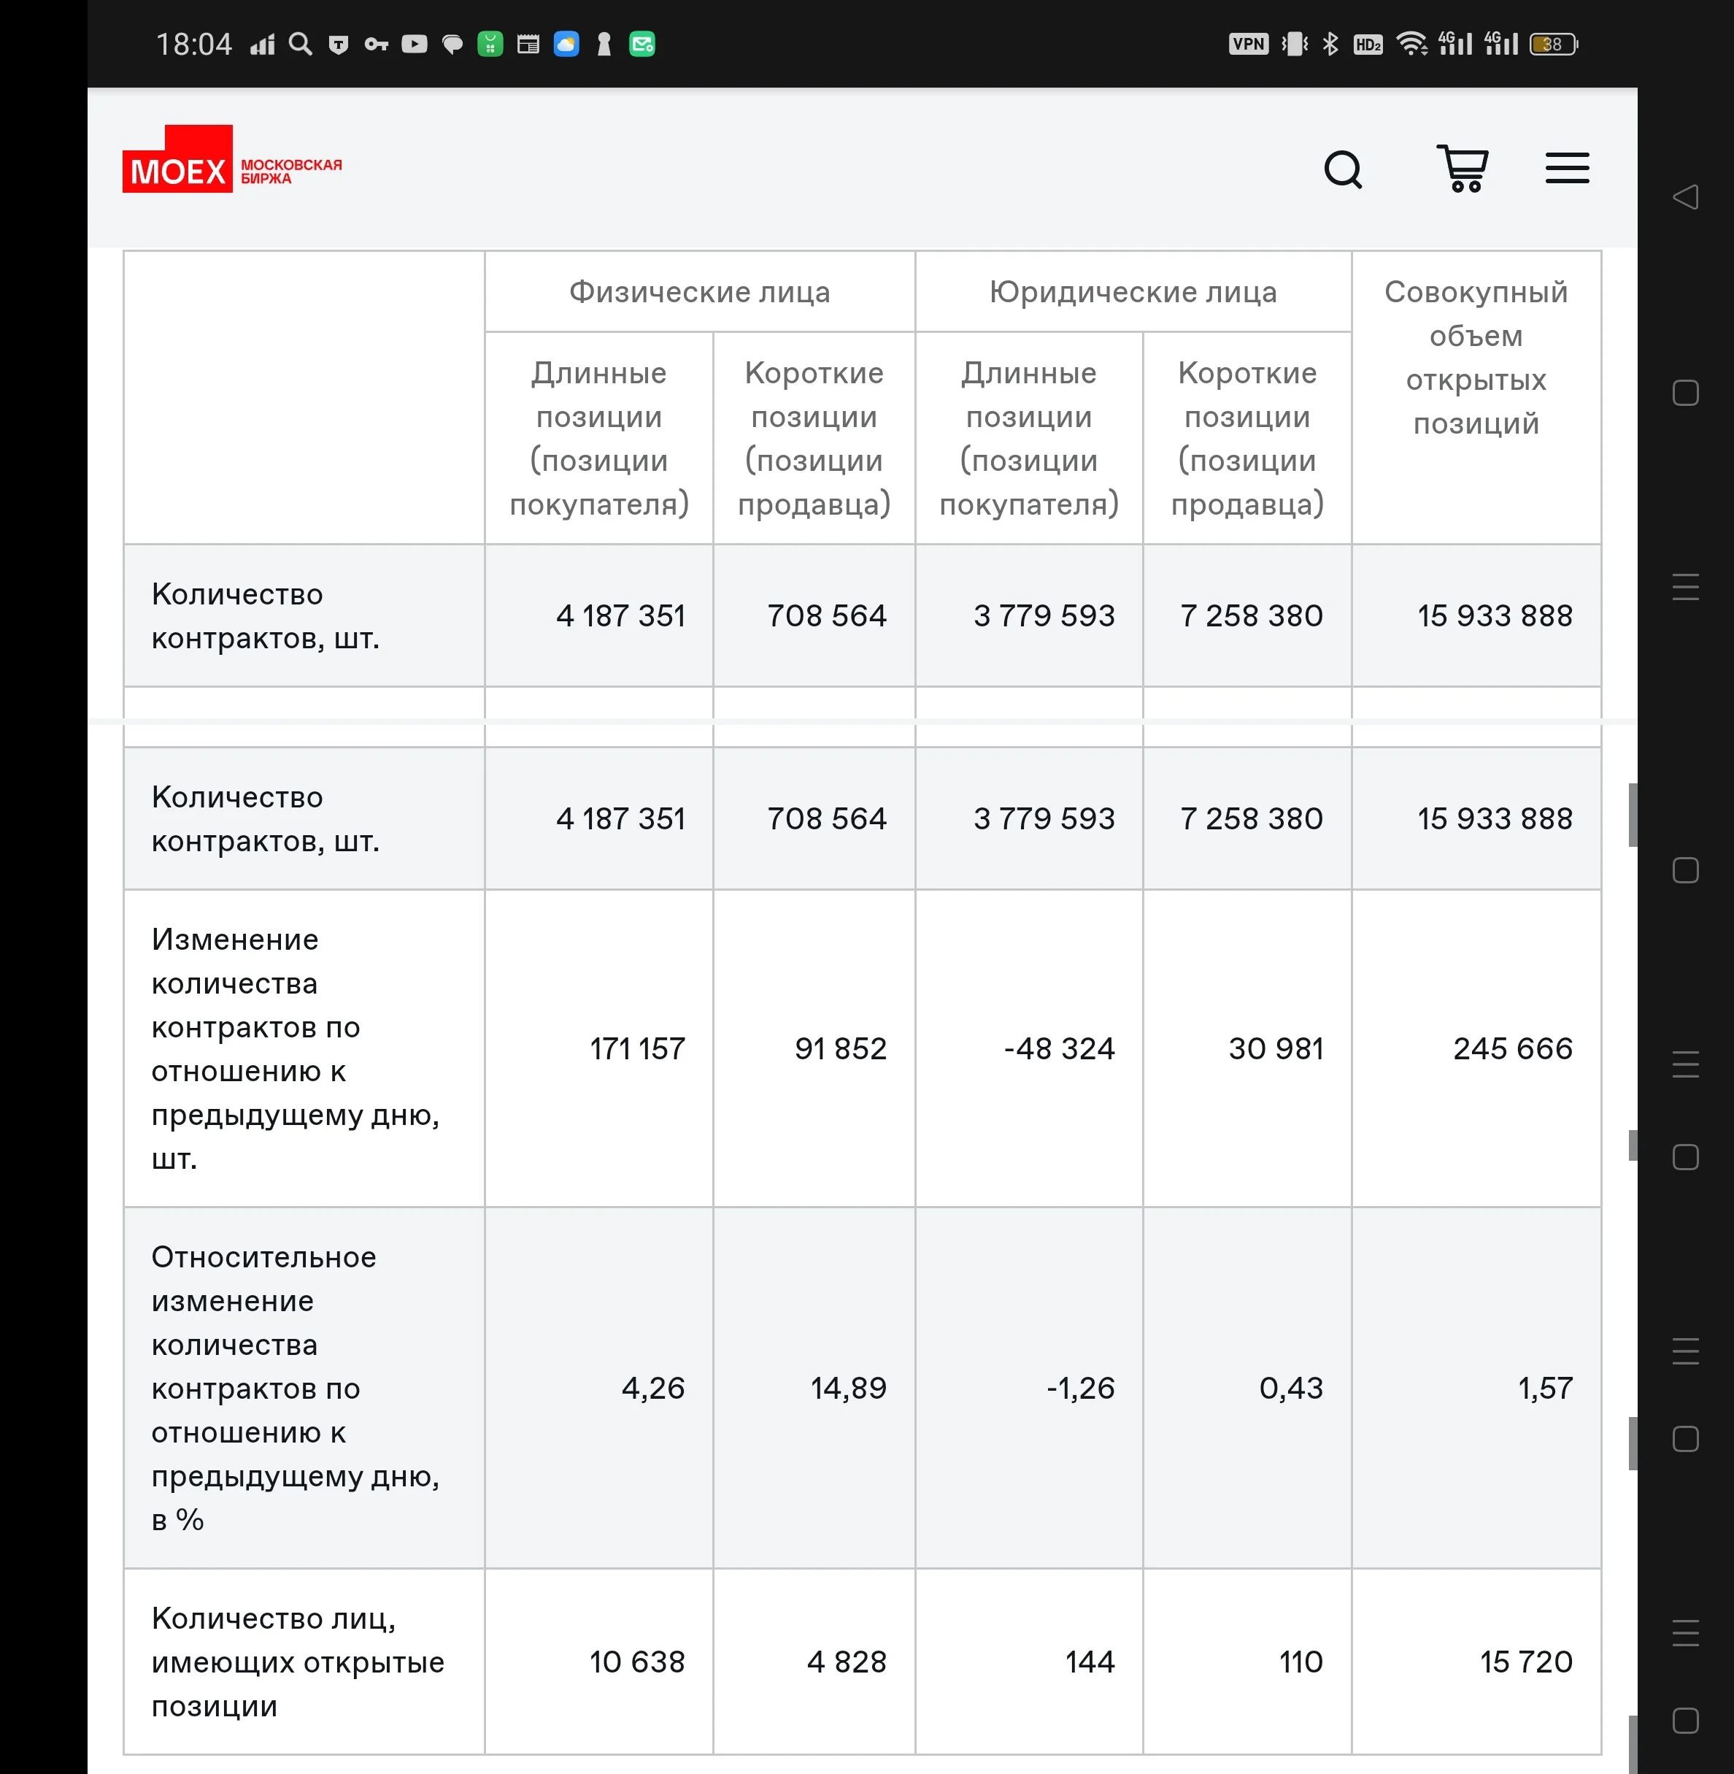
Task: Open the hamburger menu
Action: (x=1566, y=169)
